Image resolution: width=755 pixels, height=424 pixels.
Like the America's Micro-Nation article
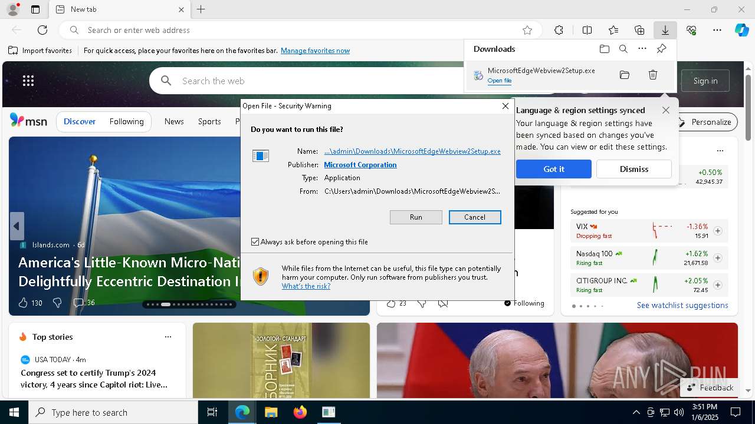(23, 303)
